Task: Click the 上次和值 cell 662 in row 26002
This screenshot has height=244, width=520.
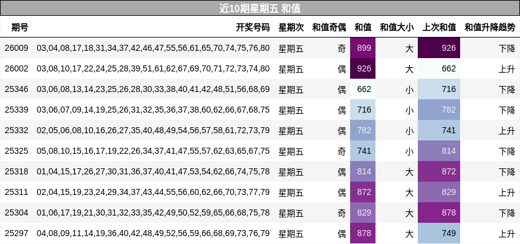Action: point(439,68)
